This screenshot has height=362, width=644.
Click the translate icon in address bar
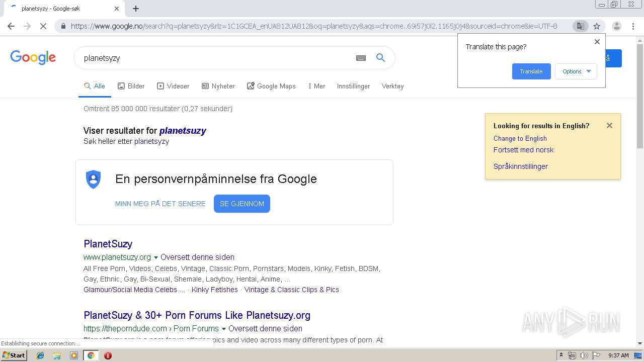tap(580, 26)
